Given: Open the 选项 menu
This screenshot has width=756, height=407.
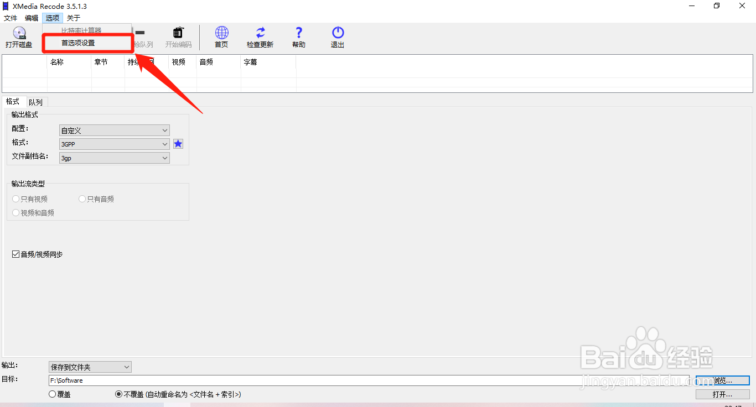Looking at the screenshot, I should pos(53,18).
